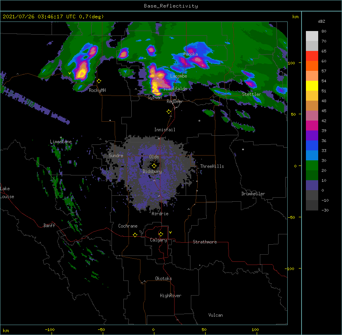Choose the slate purple 0-10 dBZ swatch
This screenshot has width=342, height=335.
point(312,185)
